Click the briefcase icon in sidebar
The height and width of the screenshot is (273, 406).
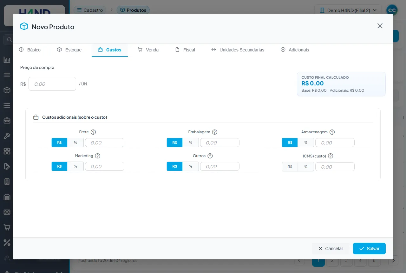(x=7, y=121)
